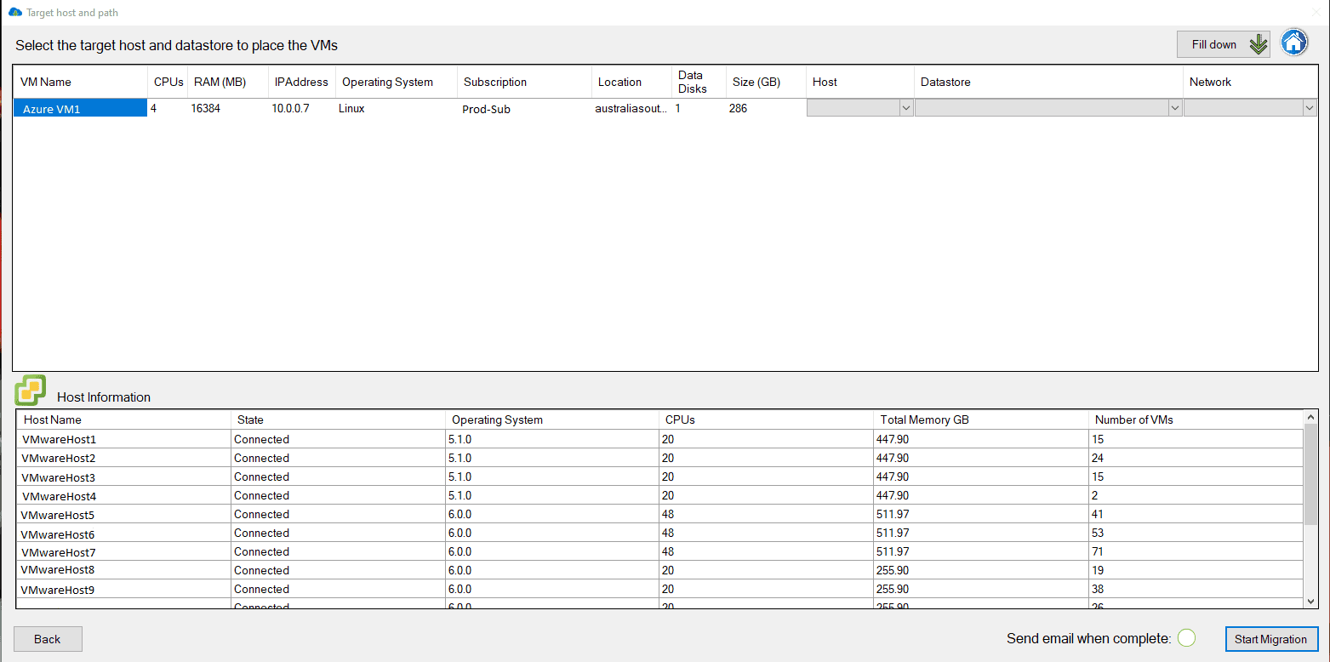Select the VMwareHost7 row
Image resolution: width=1330 pixels, height=662 pixels.
point(58,552)
